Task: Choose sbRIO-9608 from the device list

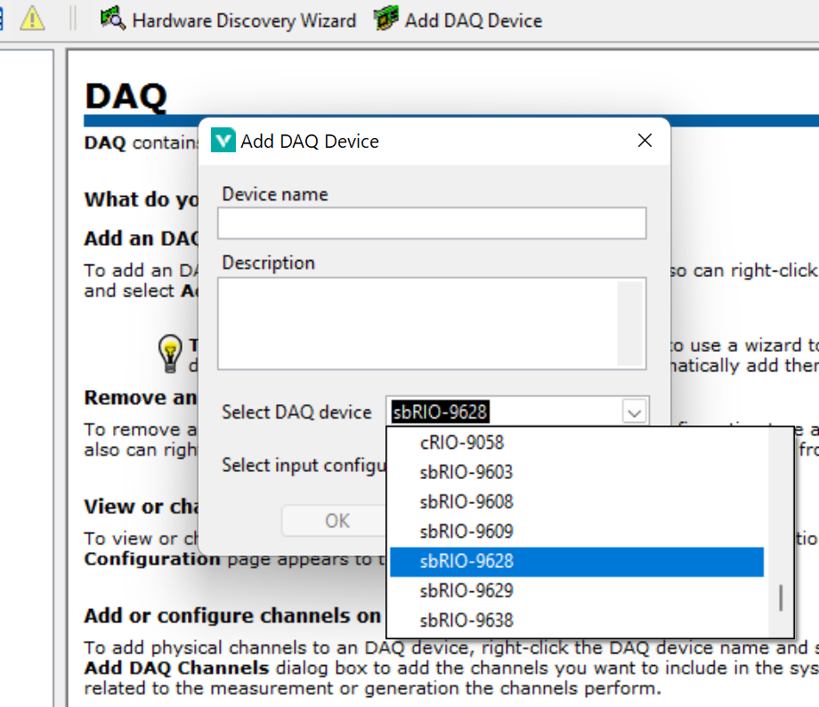Action: click(577, 501)
